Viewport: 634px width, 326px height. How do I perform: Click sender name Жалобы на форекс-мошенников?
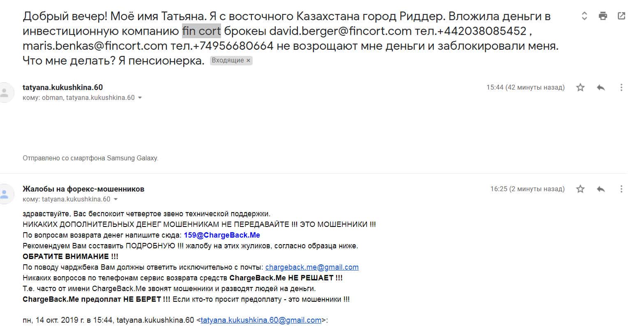pyautogui.click(x=83, y=189)
